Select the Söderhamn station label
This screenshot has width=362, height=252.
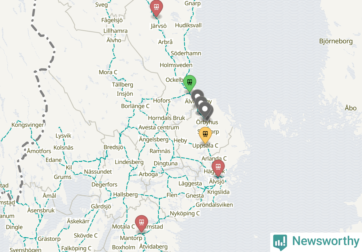[186, 53]
